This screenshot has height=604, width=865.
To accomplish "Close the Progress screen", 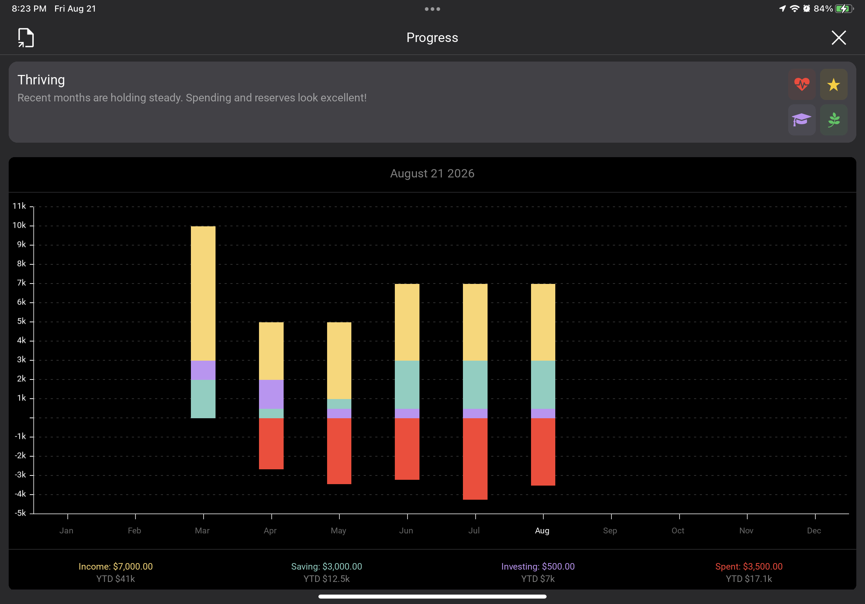I will click(x=839, y=38).
